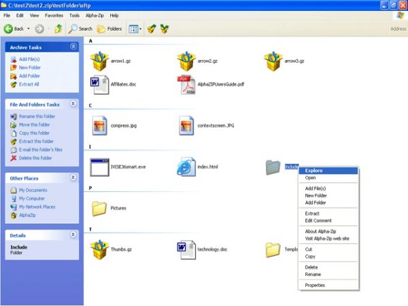This screenshot has height=306, width=408.
Task: Select the IVISE36smart.exe program icon
Action: point(100,166)
